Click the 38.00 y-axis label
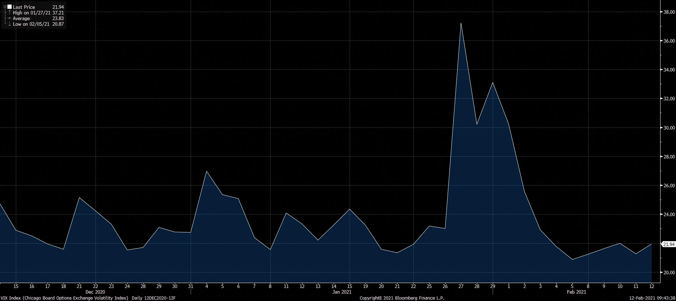The width and height of the screenshot is (676, 301). [669, 12]
